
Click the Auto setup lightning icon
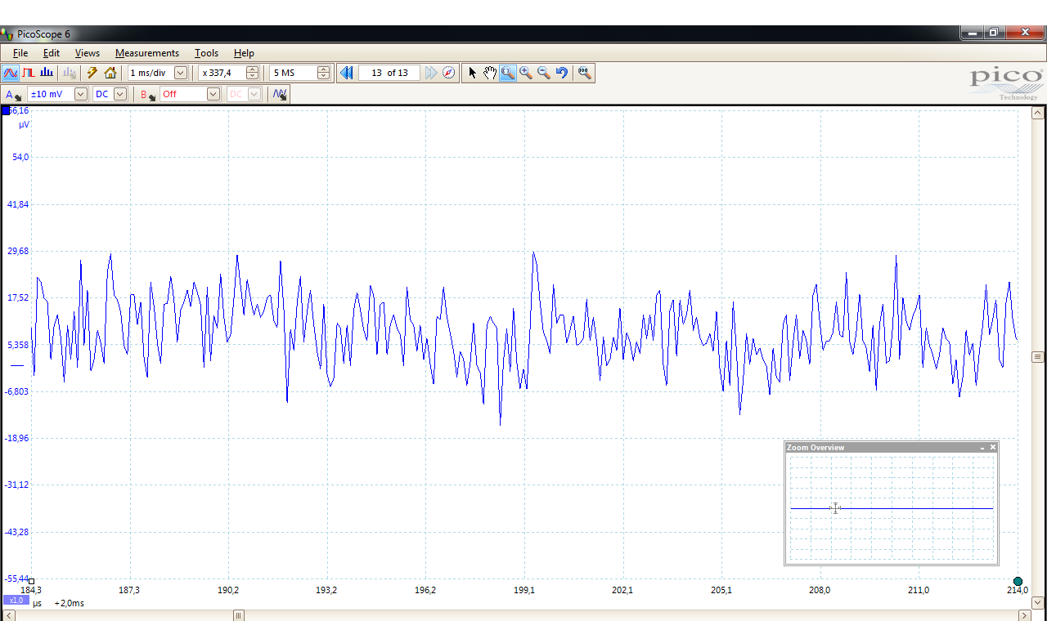click(92, 73)
